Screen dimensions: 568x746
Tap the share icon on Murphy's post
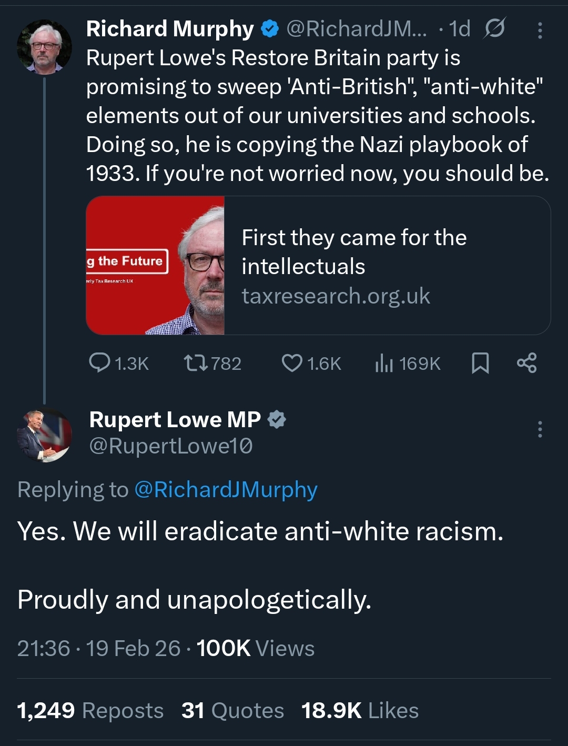click(526, 363)
